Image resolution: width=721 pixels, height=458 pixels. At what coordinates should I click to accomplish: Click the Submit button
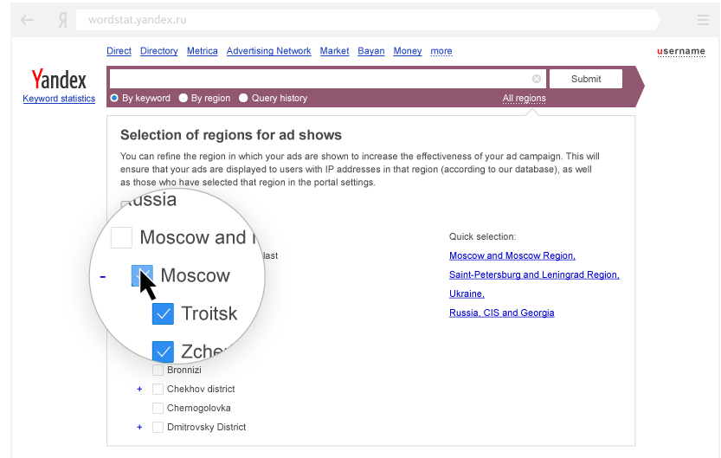pyautogui.click(x=586, y=79)
